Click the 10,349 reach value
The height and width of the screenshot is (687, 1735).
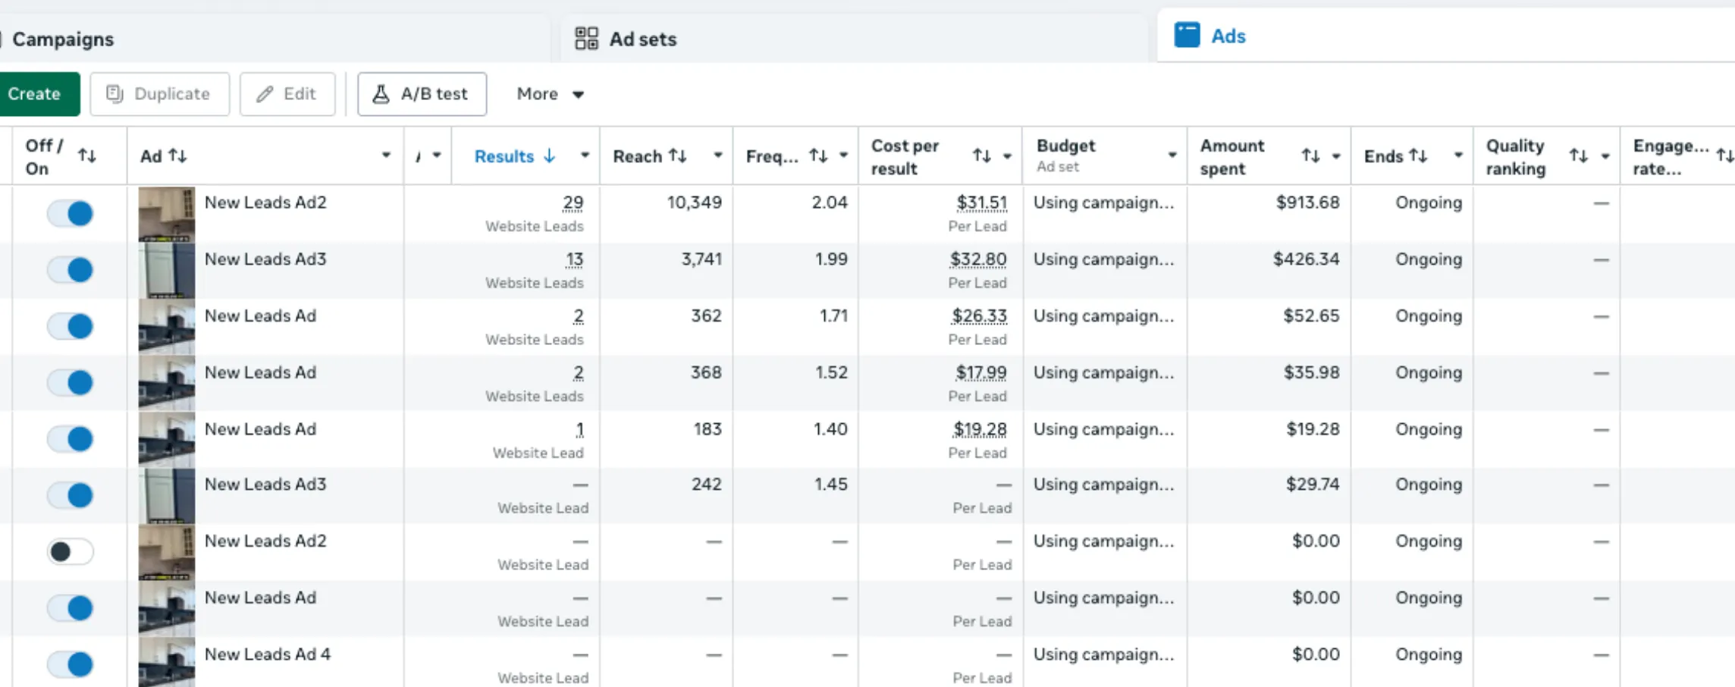click(x=695, y=203)
